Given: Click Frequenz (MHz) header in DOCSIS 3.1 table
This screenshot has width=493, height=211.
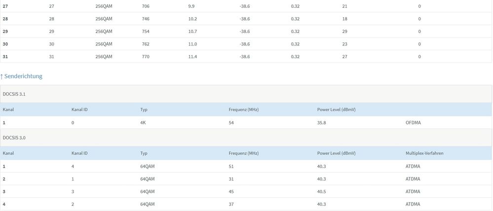Looking at the screenshot, I should pos(244,109).
